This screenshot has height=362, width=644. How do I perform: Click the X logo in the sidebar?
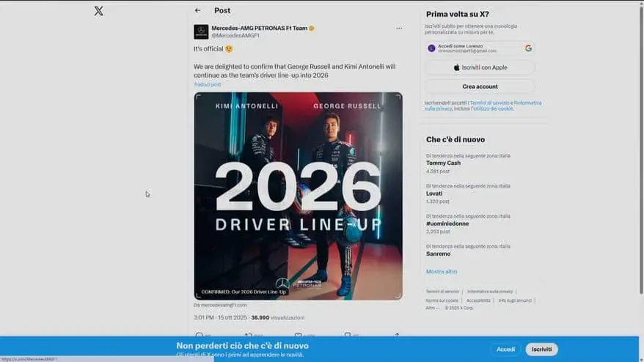99,11
